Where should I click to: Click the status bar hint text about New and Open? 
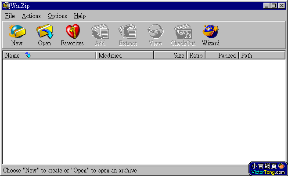[70, 170]
